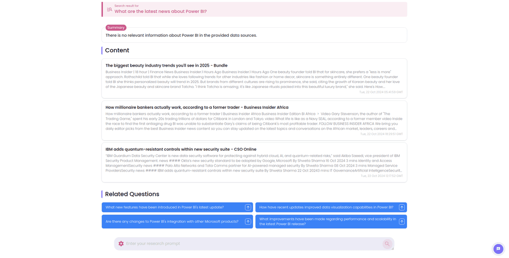The width and height of the screenshot is (509, 258).
Task: Open the "How millionaire bankers actually work" article
Action: pyautogui.click(x=197, y=107)
